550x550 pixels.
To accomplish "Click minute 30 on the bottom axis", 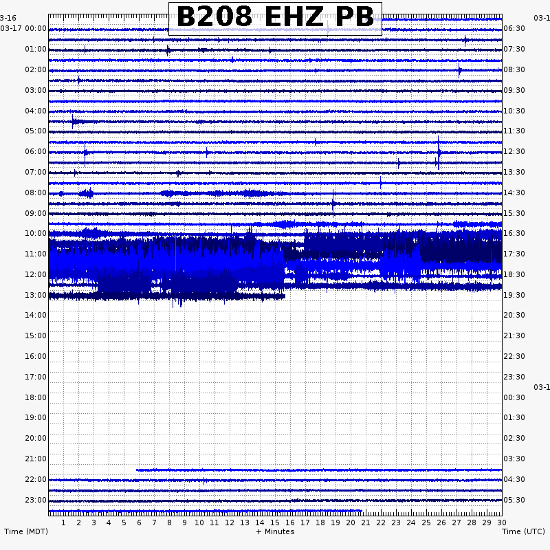I will pyautogui.click(x=502, y=522).
